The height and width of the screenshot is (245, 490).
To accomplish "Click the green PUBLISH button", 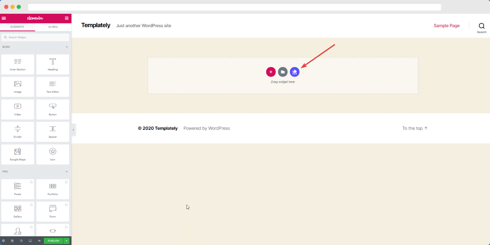I will [x=54, y=241].
